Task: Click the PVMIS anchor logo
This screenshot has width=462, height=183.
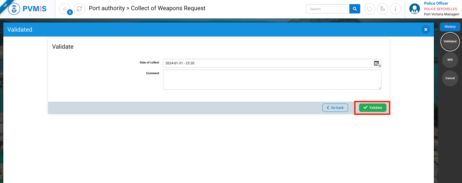Action: pos(14,9)
